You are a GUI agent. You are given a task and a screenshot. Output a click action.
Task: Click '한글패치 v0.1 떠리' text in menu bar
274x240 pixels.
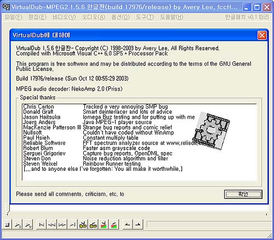click(x=247, y=17)
